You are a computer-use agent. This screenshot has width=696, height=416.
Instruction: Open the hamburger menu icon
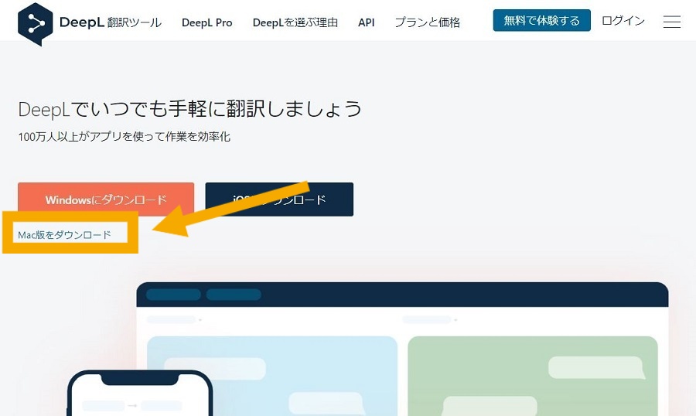671,22
